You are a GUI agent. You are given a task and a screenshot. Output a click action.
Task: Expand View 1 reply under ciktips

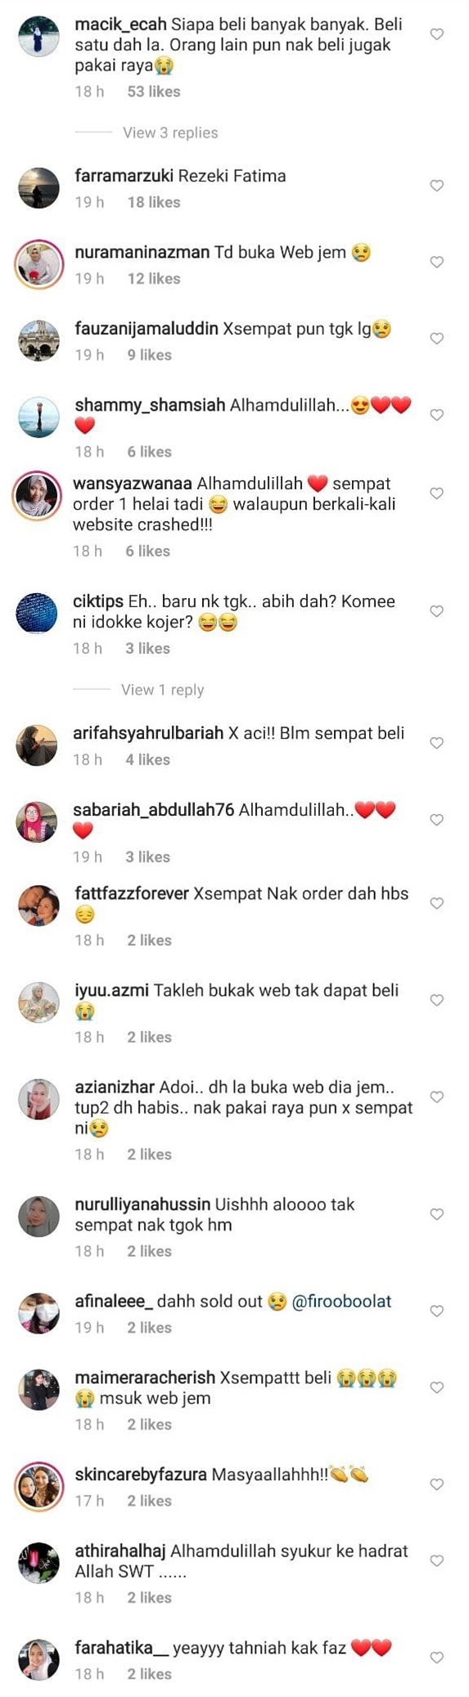tap(162, 690)
